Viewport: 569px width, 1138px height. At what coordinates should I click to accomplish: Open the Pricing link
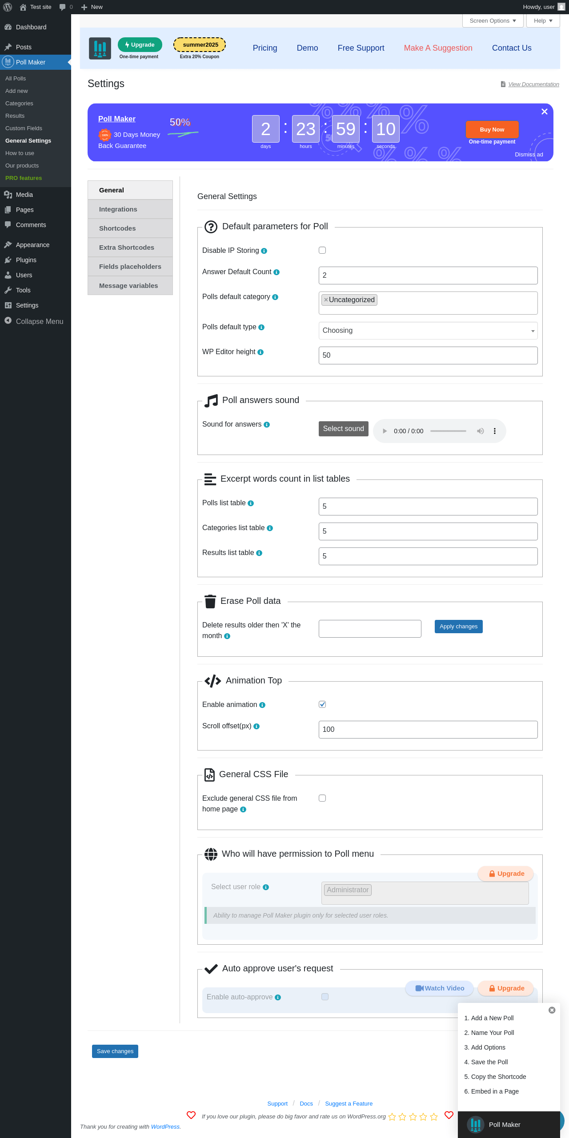[x=265, y=48]
